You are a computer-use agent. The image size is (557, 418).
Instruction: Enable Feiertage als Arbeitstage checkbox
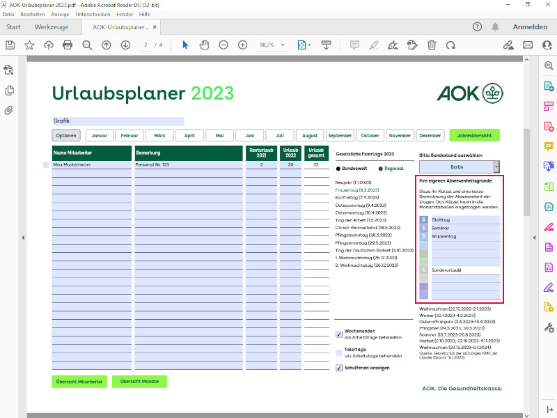pyautogui.click(x=339, y=353)
